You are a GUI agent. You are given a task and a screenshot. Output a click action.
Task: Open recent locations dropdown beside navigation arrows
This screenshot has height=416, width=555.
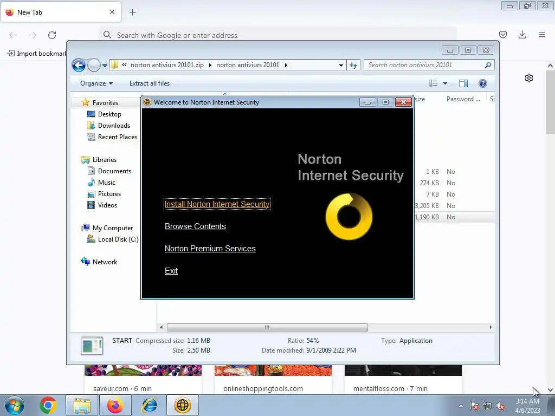(x=105, y=66)
